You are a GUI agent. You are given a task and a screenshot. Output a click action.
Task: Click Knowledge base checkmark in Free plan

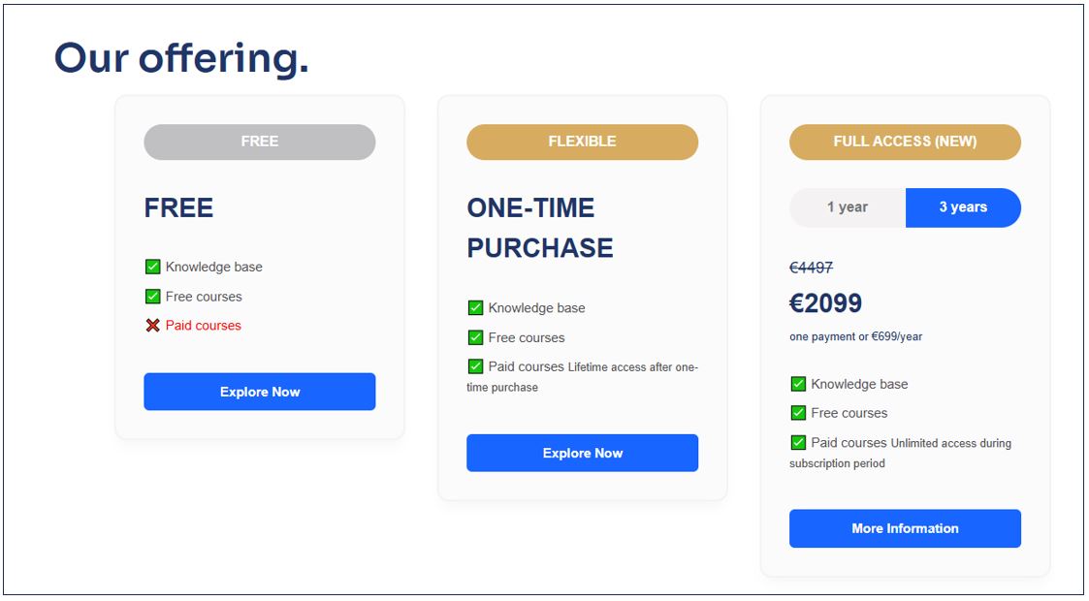(x=152, y=267)
